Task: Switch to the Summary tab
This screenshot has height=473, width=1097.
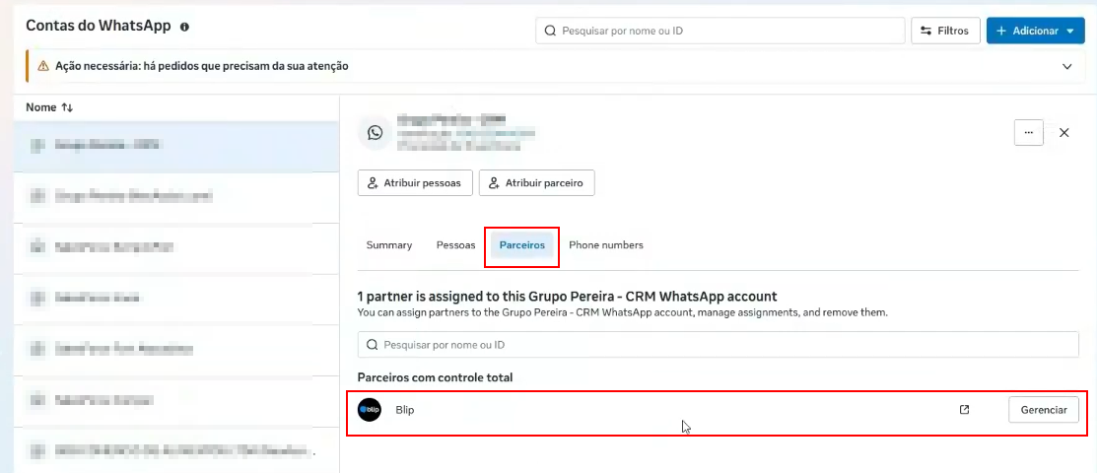Action: pos(389,245)
